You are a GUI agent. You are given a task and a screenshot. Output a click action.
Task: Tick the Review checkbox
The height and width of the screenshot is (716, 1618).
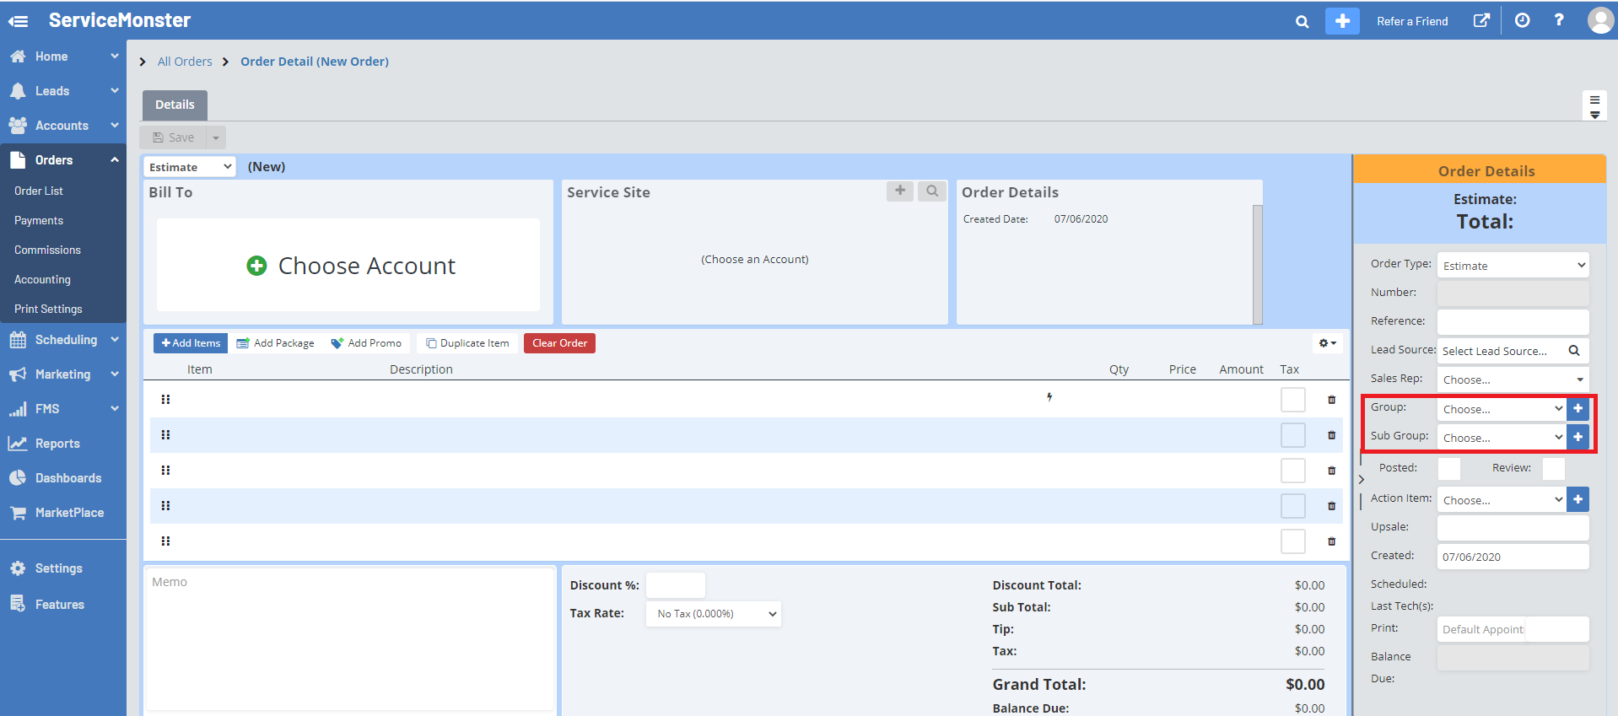[x=1553, y=468]
